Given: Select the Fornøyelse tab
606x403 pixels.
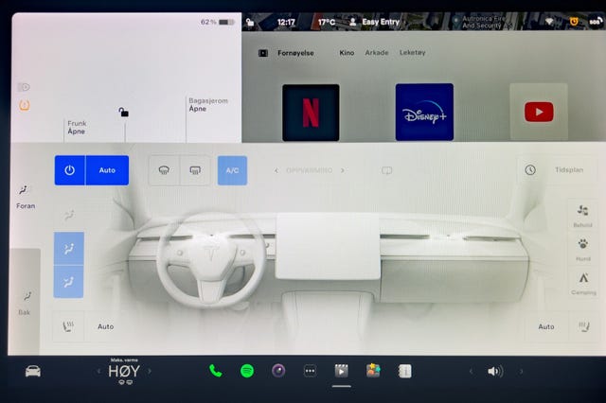Looking at the screenshot, I should [x=295, y=53].
